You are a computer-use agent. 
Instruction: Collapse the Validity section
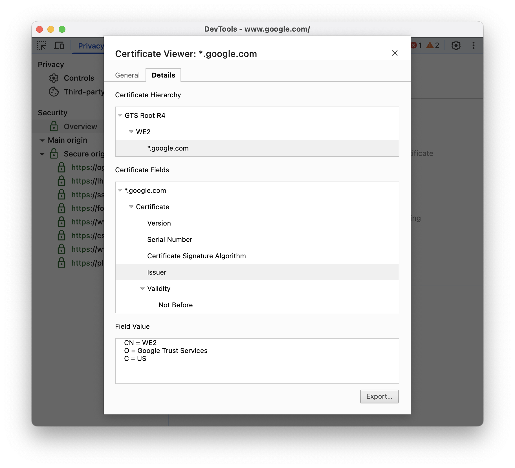click(x=142, y=288)
